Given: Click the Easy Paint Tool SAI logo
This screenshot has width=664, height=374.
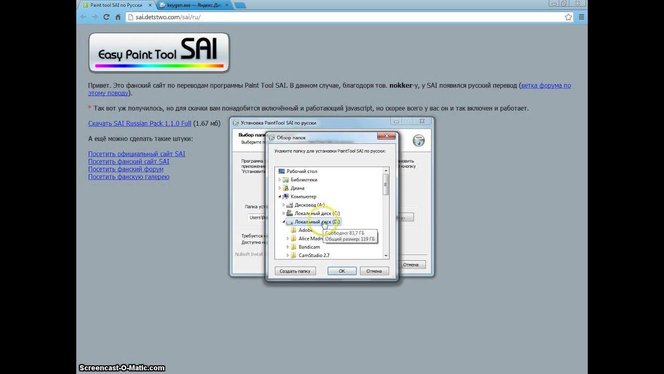Looking at the screenshot, I should tap(159, 52).
